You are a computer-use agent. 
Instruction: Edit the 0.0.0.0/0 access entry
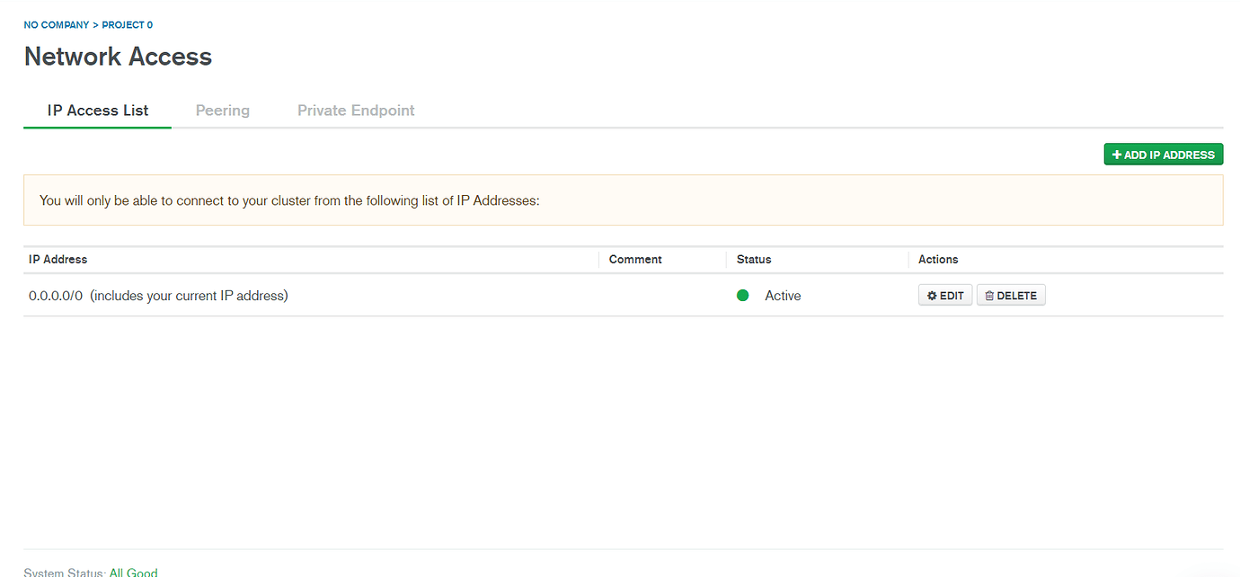(x=945, y=295)
